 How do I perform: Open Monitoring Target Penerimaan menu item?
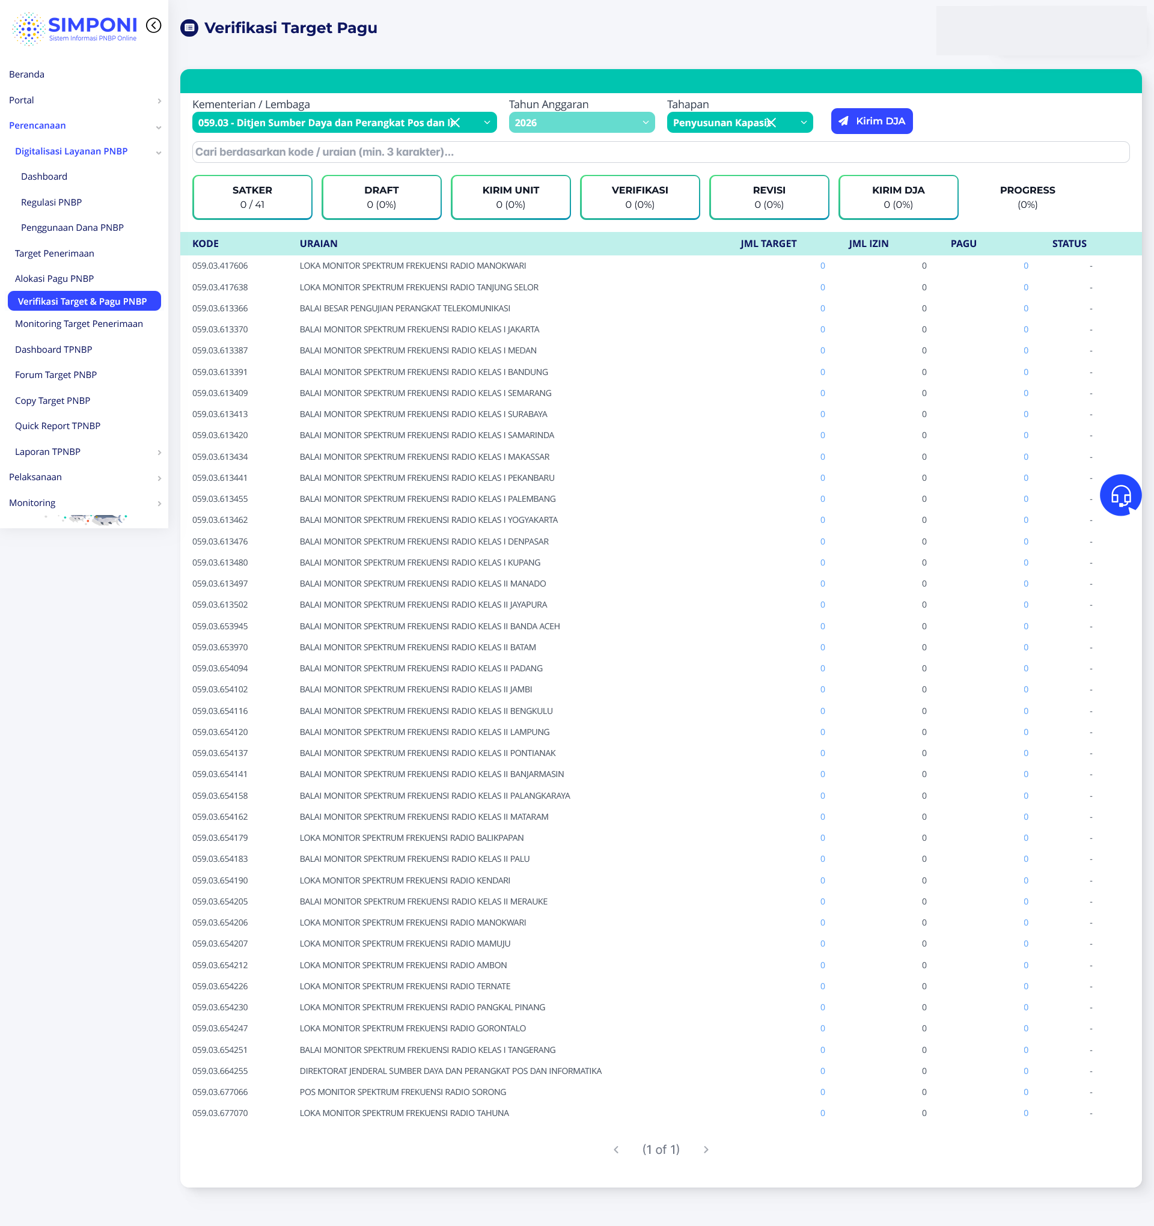coord(79,324)
